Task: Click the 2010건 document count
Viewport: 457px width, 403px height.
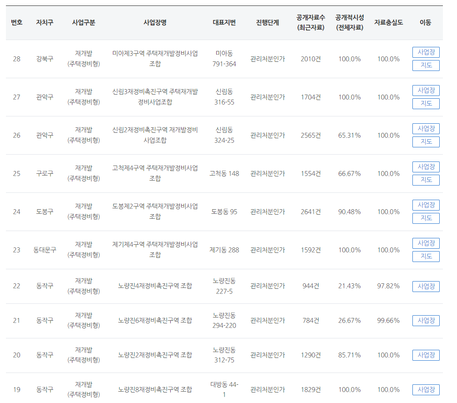Action: click(x=311, y=59)
